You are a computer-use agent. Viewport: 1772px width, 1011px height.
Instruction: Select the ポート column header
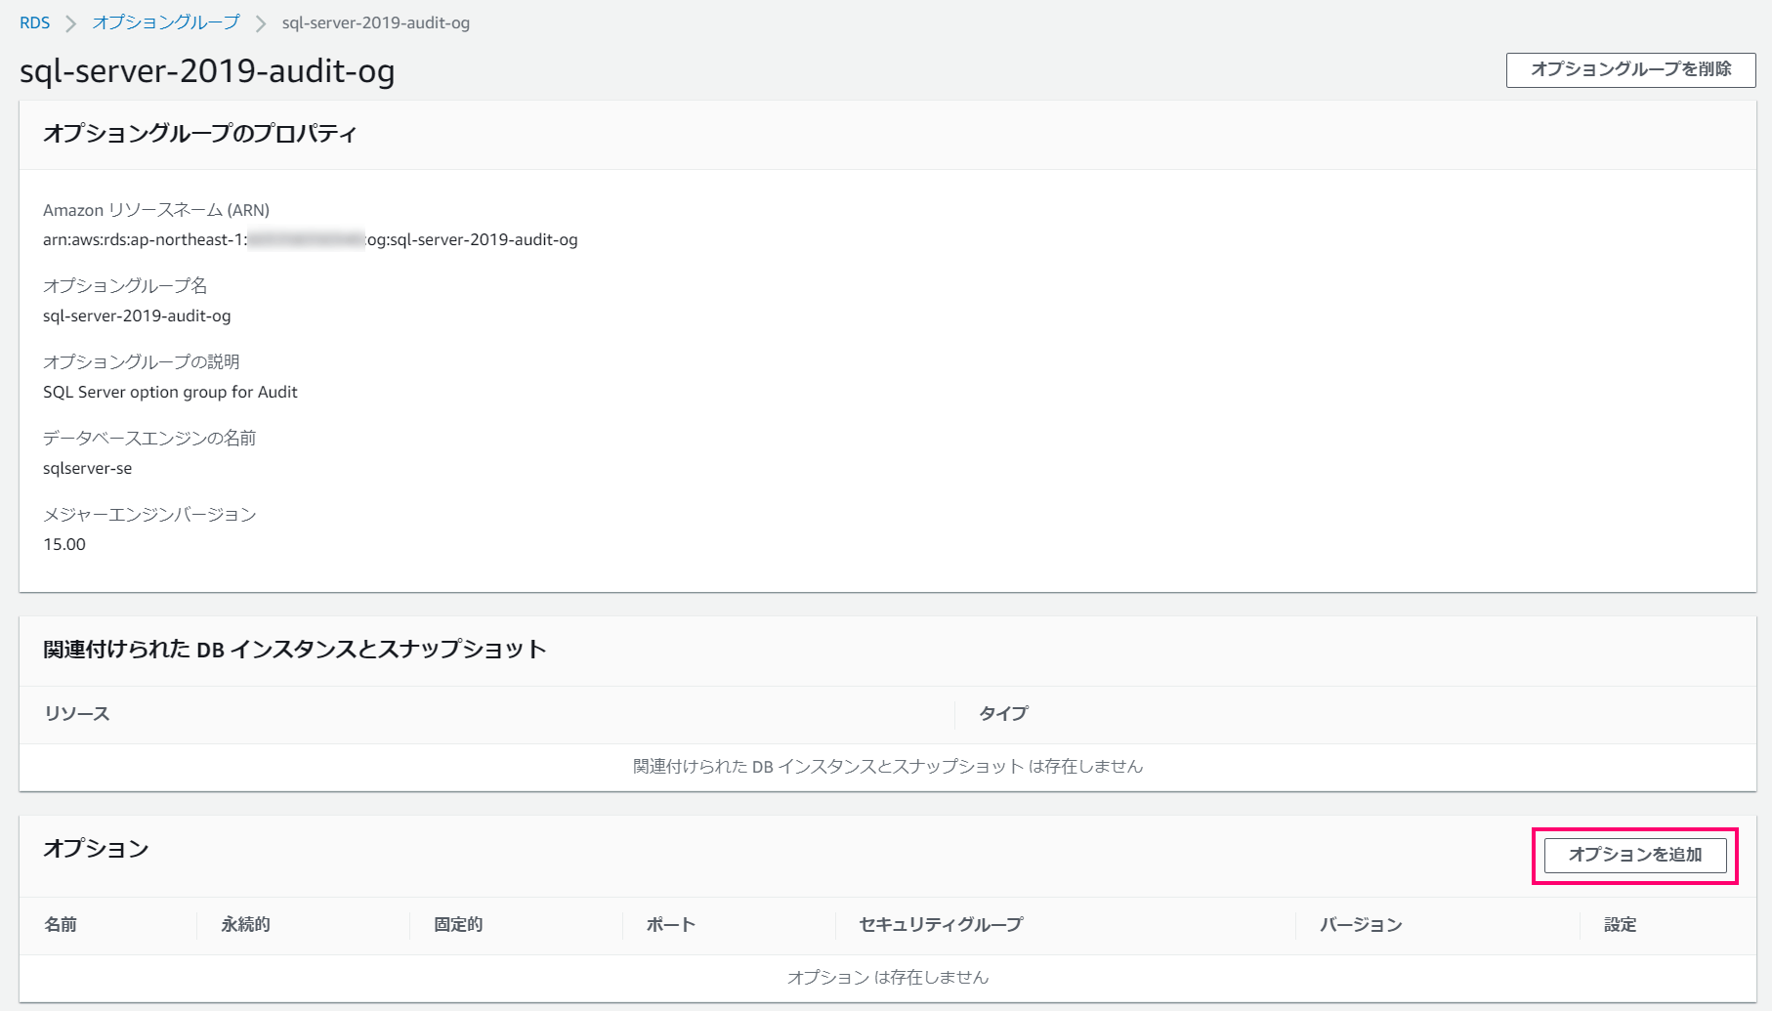tap(669, 924)
